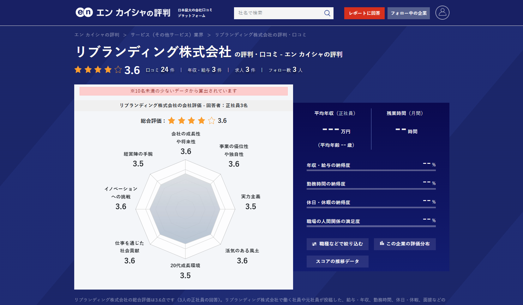The image size is (523, 305).
Task: Click the first header rating star
Action: 78,70
